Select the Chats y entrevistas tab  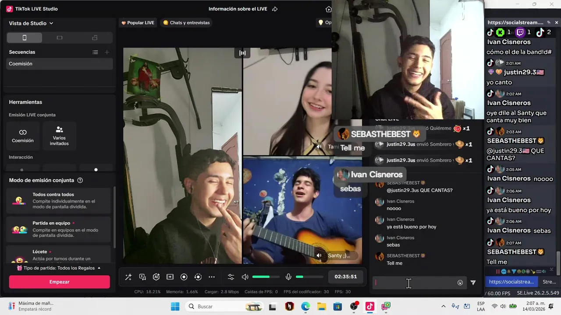pyautogui.click(x=186, y=23)
